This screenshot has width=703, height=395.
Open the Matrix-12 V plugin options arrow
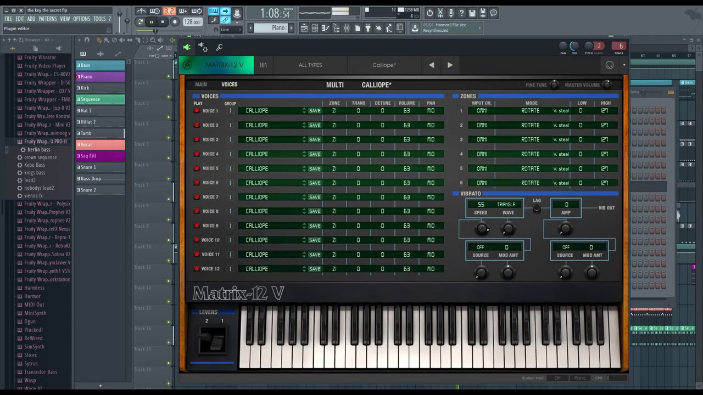coord(624,65)
